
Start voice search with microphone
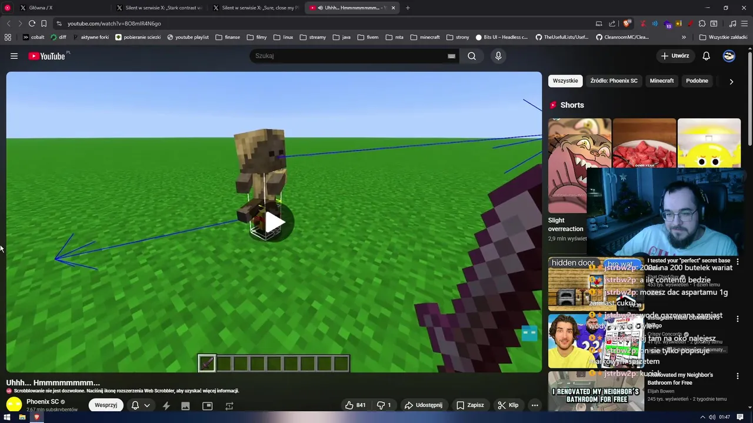tap(498, 56)
